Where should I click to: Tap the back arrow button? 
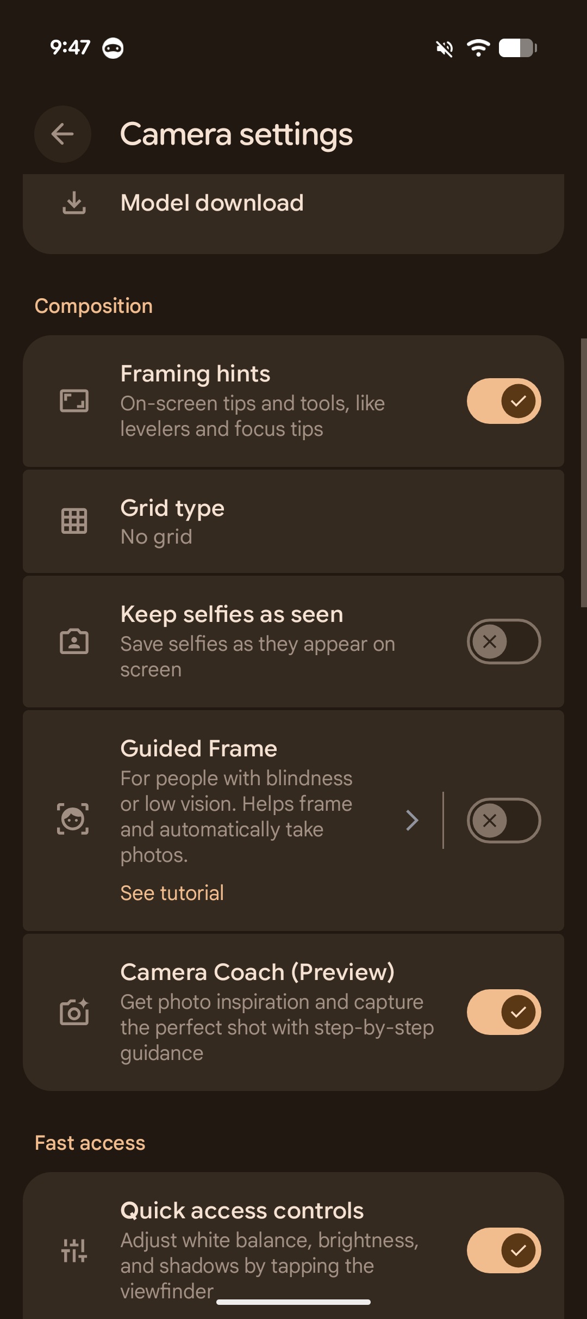point(63,134)
